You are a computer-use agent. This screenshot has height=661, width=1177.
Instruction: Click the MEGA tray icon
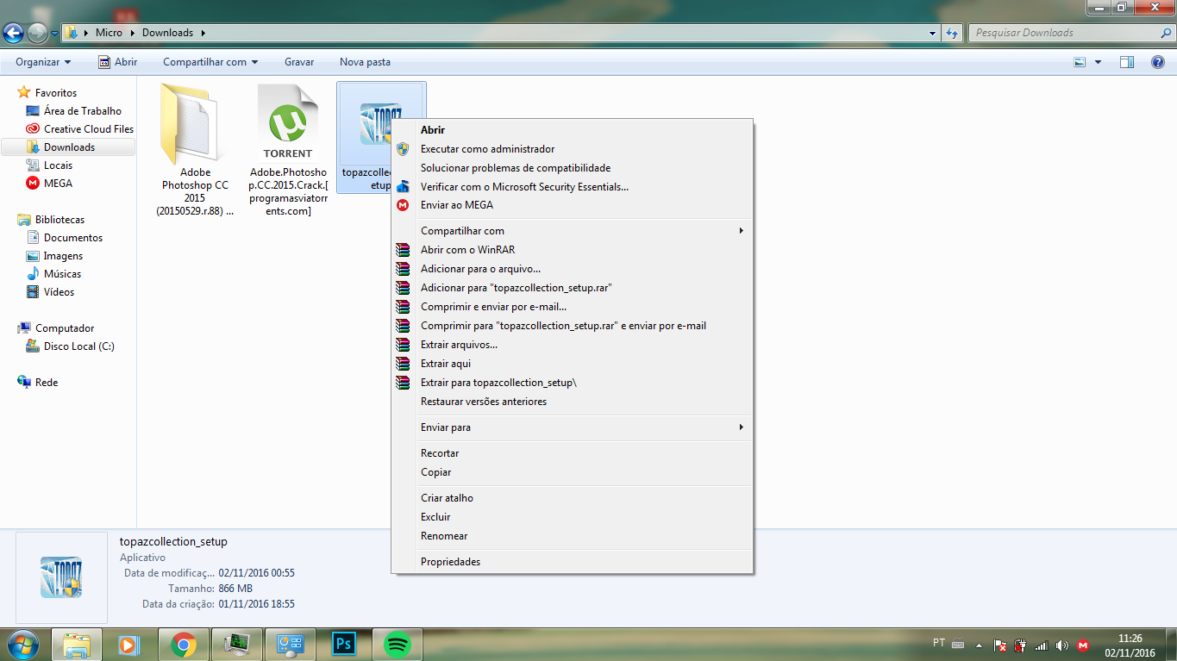coord(1083,645)
